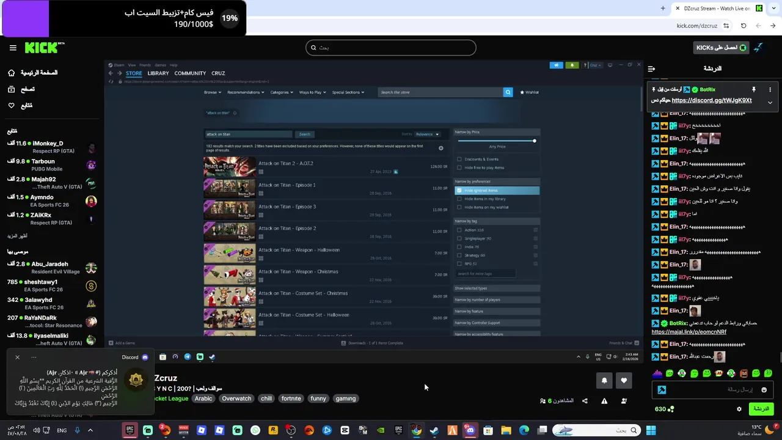
Task: Click the KICK logo
Action: [x=44, y=48]
